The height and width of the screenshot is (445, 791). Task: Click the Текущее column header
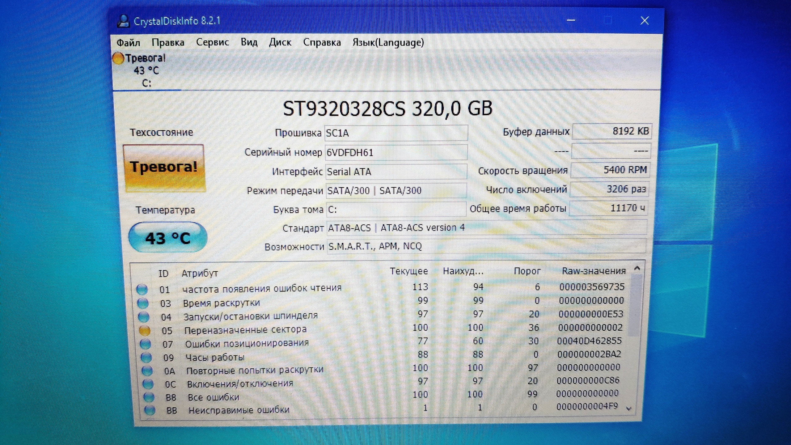tap(408, 271)
